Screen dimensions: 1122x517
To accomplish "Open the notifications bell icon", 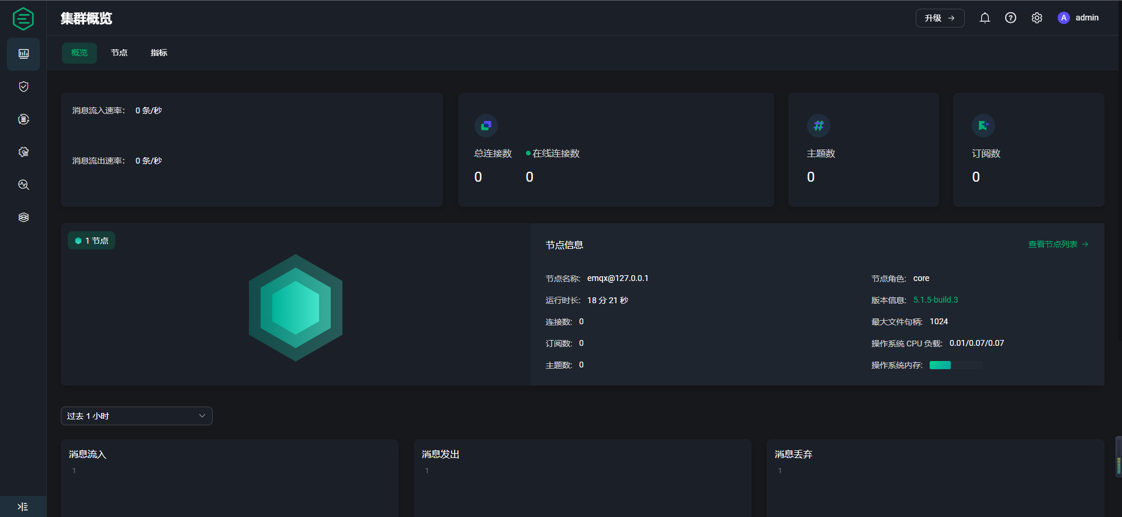I will (x=985, y=18).
